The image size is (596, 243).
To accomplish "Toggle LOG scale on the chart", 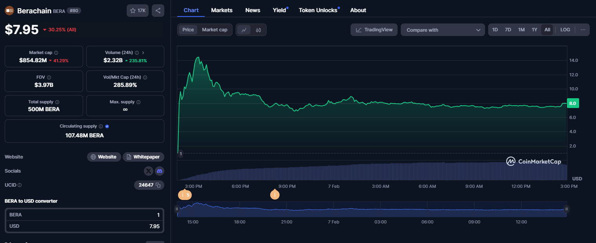I will tap(565, 30).
